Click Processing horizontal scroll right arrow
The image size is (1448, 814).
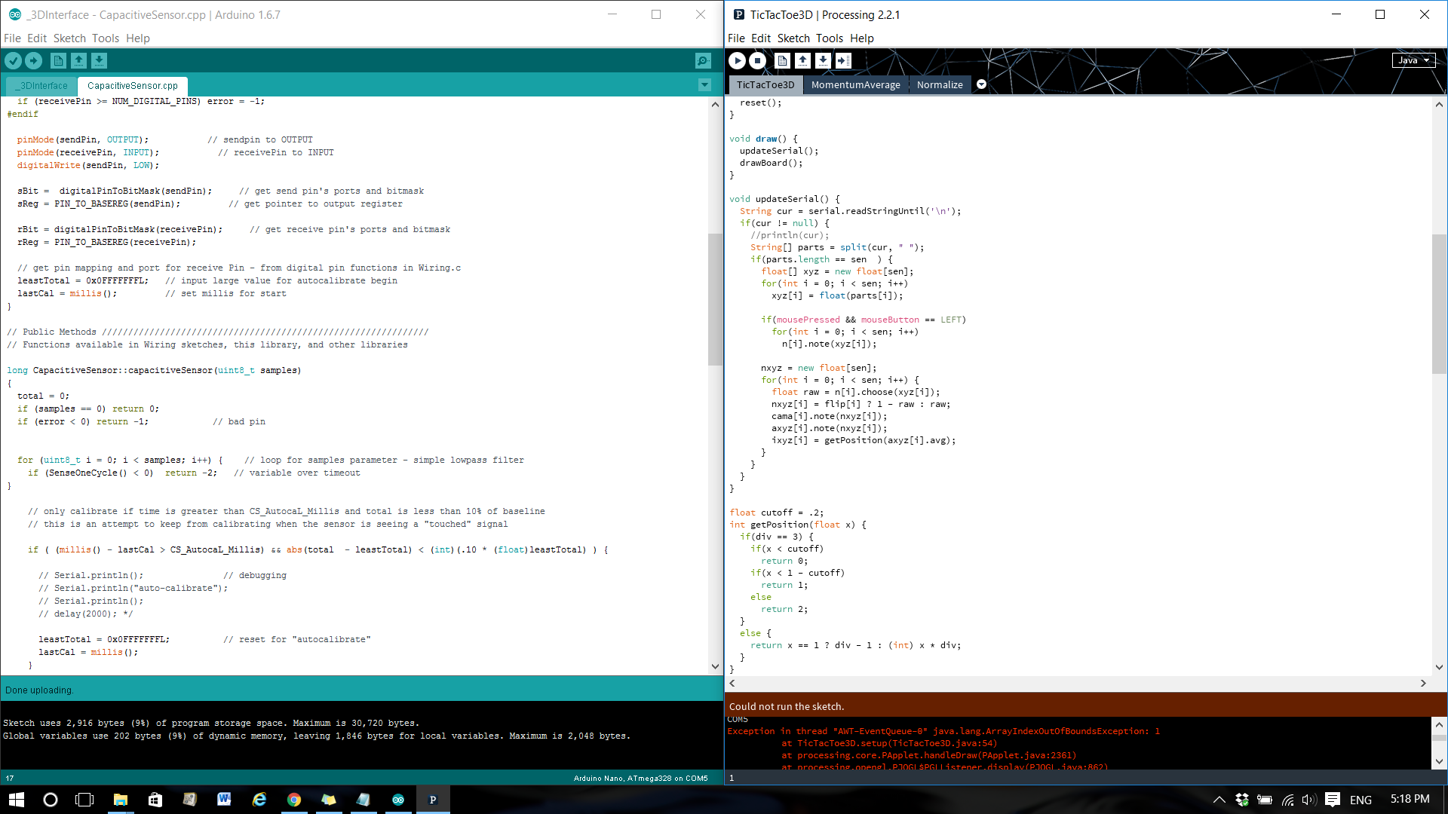(x=1423, y=683)
